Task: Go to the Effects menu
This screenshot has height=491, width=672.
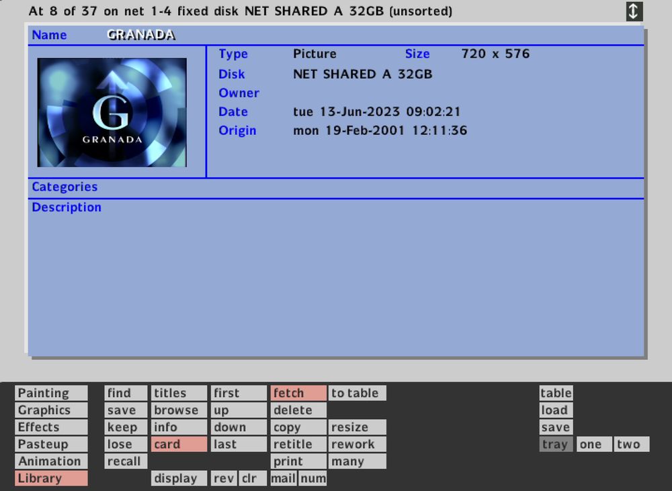Action: pos(51,427)
